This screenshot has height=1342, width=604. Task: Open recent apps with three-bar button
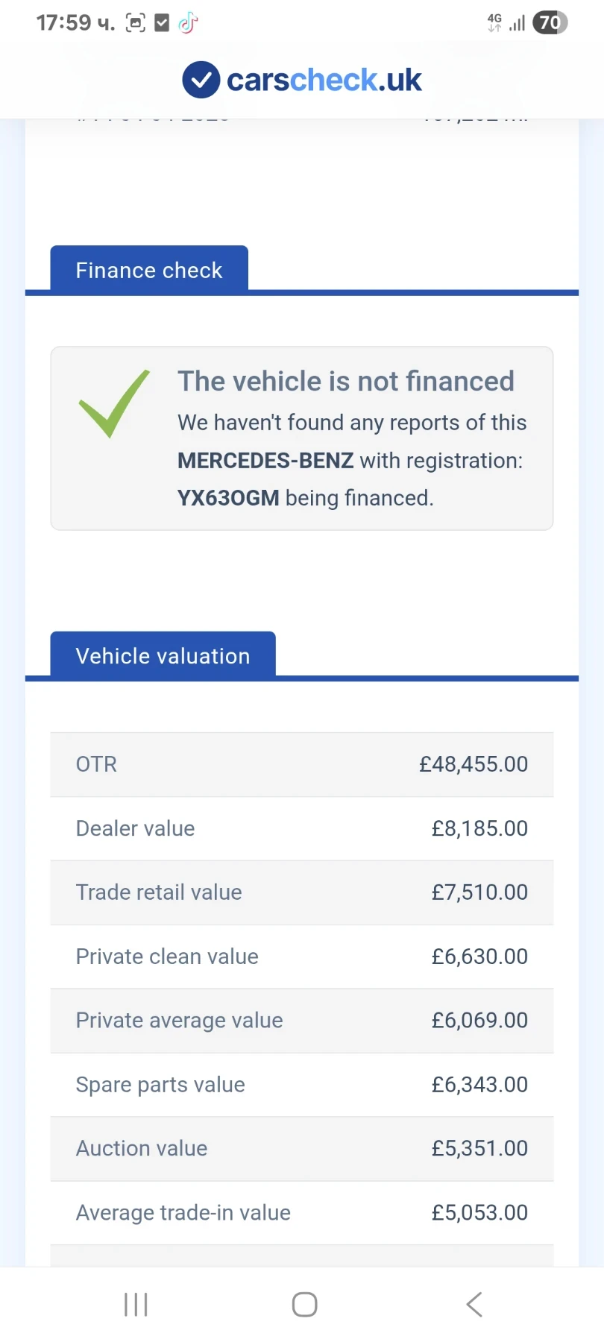(x=136, y=1304)
